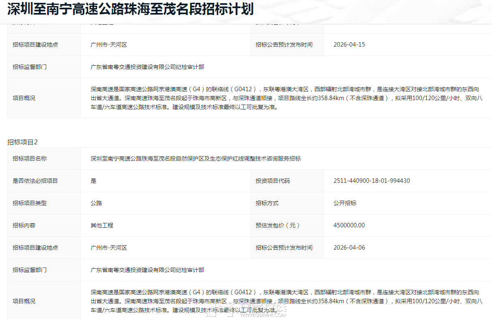The width and height of the screenshot is (492, 319).
Task: Select the 公开招标 value
Action: 345,203
